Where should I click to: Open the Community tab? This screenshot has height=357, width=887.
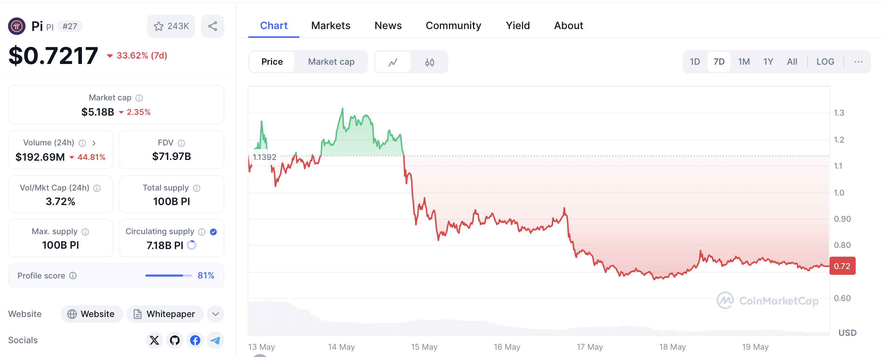click(453, 25)
